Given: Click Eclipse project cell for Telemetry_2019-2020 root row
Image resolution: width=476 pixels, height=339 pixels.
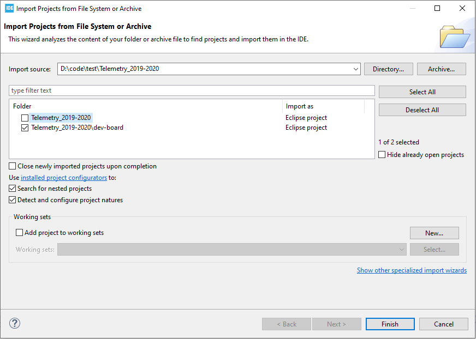Looking at the screenshot, I should (306, 118).
